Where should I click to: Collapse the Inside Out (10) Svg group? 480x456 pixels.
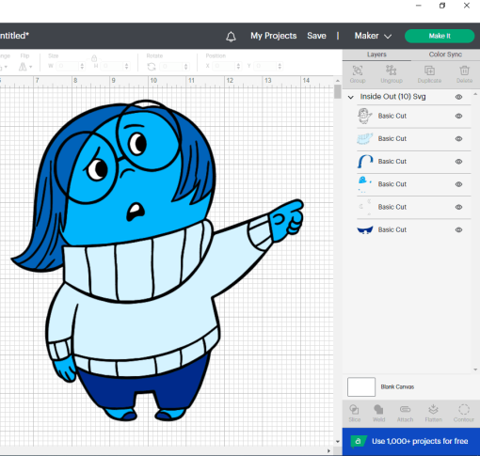tap(351, 97)
